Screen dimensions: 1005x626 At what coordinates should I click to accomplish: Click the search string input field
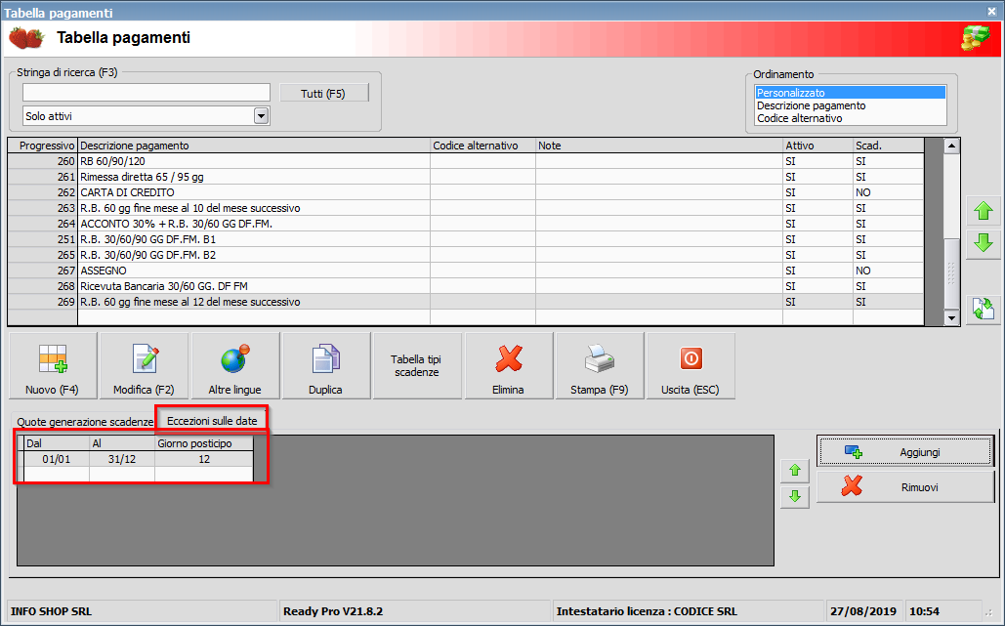tap(147, 92)
